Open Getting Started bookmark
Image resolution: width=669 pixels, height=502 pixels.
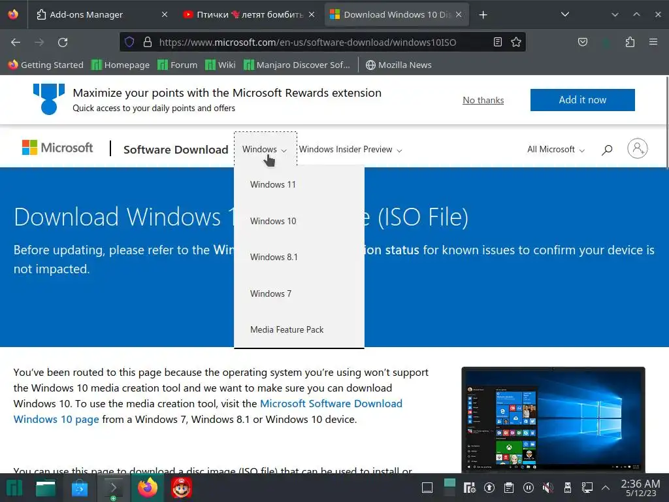coord(46,65)
